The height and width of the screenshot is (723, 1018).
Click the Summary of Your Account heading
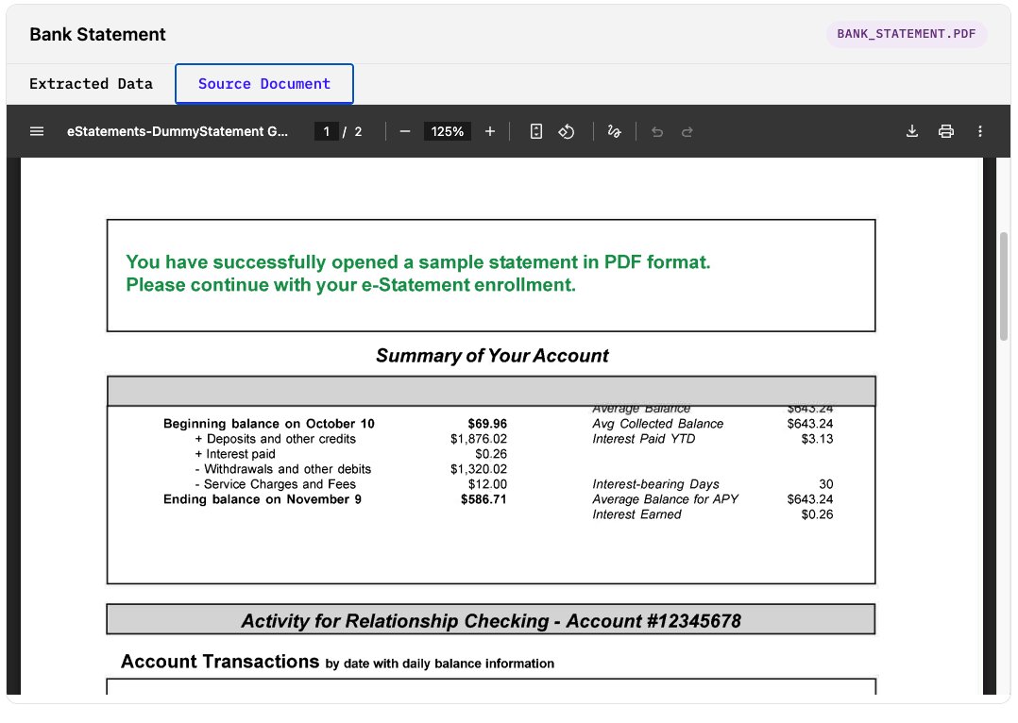pos(492,356)
